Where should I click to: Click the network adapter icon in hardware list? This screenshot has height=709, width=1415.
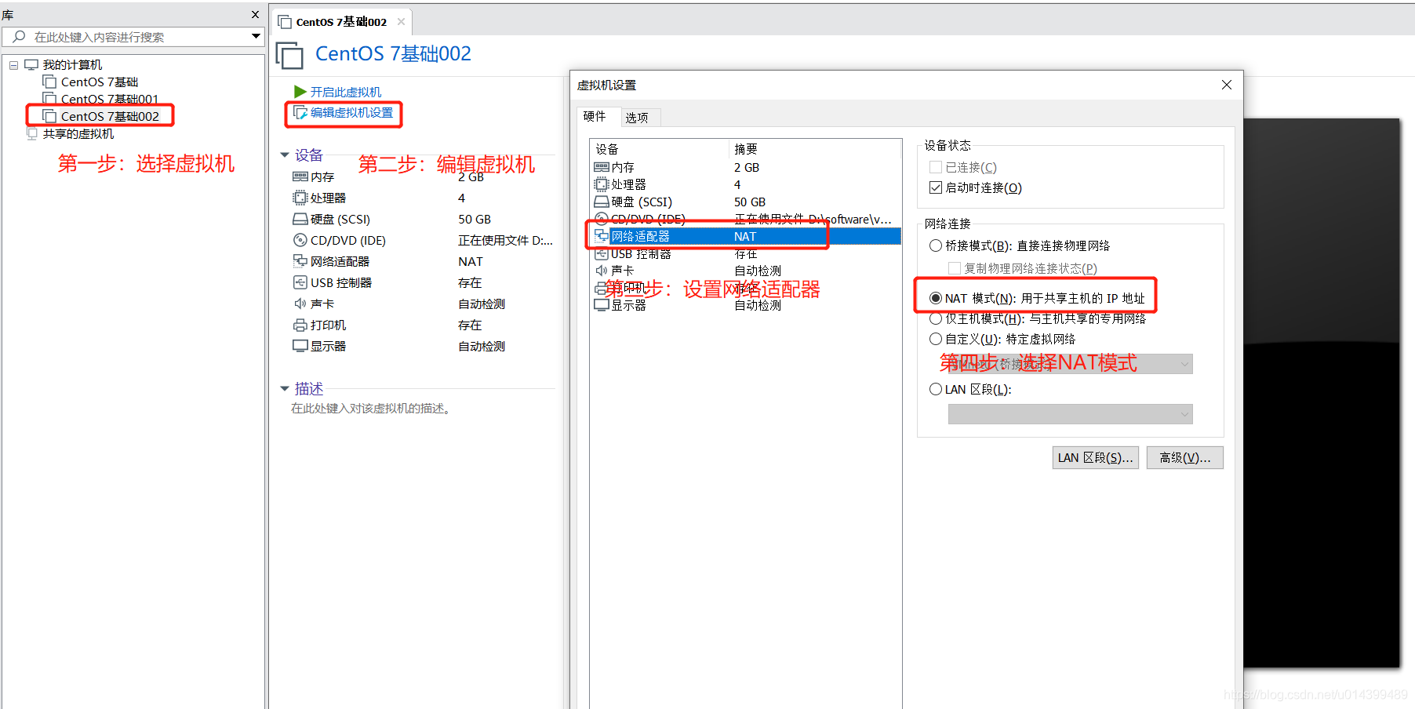602,236
